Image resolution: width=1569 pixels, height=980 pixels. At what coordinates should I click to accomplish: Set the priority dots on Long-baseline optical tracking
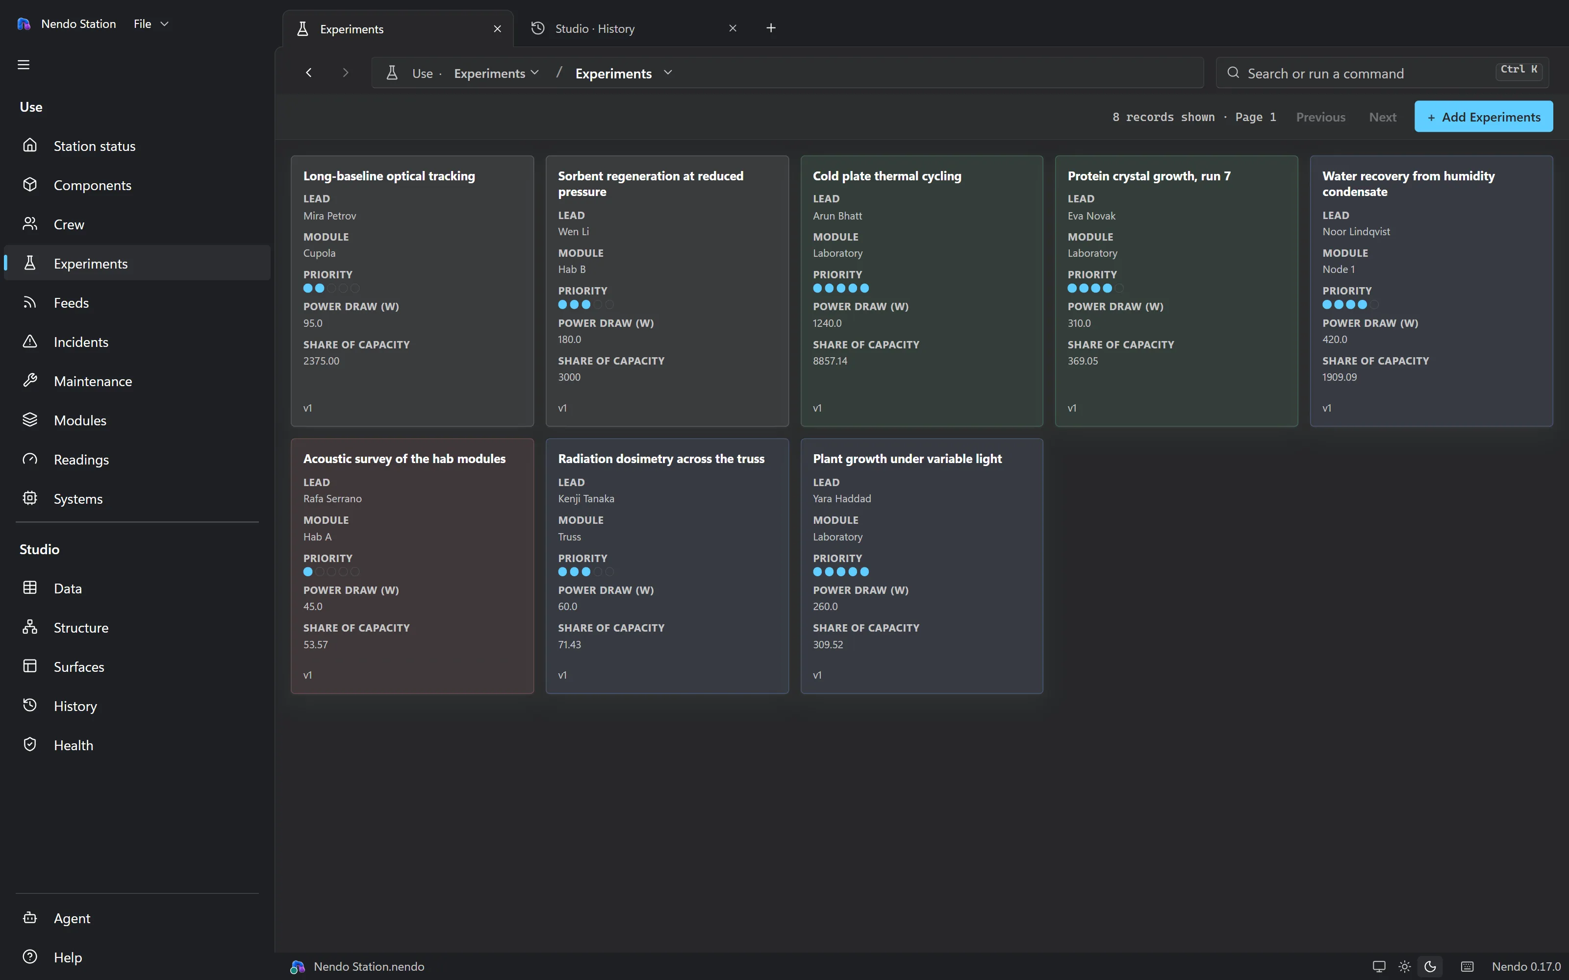pos(331,289)
